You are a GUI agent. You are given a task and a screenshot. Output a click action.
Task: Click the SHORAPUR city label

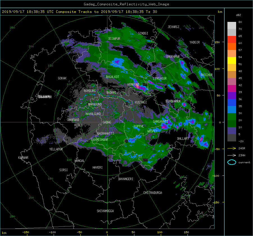click(x=173, y=57)
